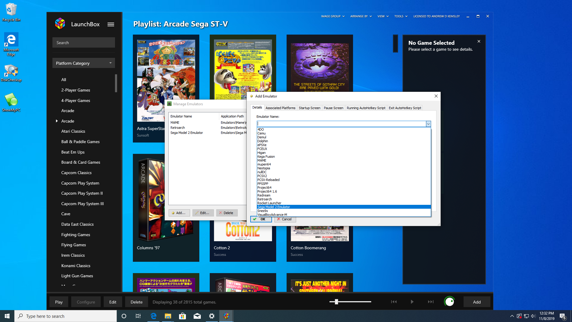
Task: Switch to Startup Screen tab
Action: (x=310, y=108)
